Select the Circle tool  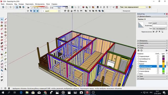(x=6, y=32)
